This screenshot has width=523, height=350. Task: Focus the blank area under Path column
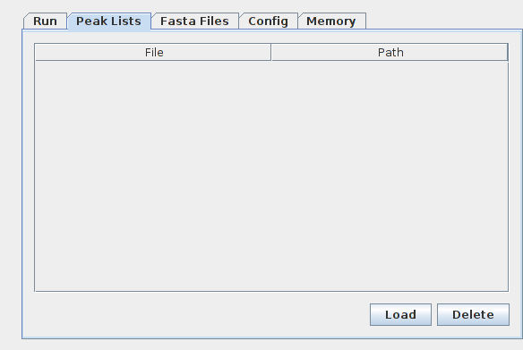pyautogui.click(x=390, y=176)
